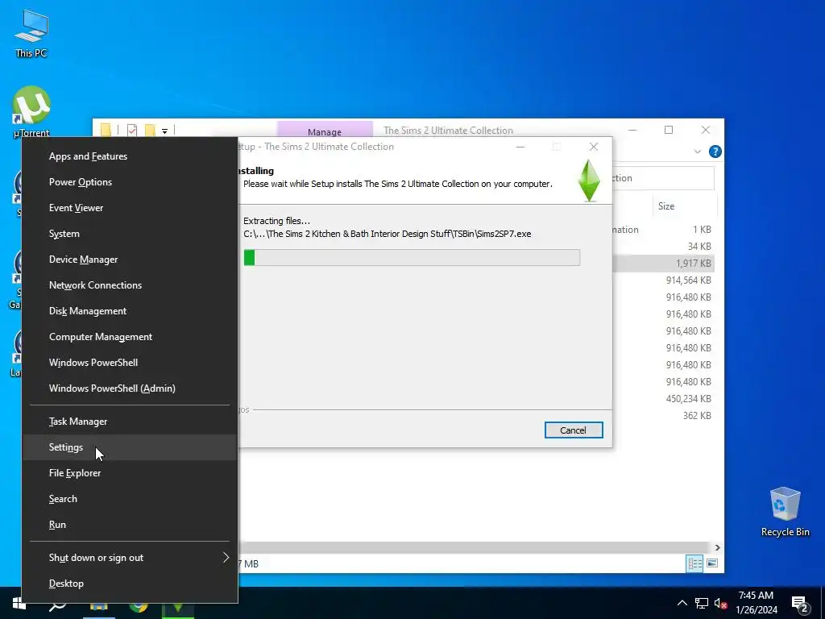The width and height of the screenshot is (825, 619).
Task: Select the 1,917 KB file row
Action: (x=665, y=264)
